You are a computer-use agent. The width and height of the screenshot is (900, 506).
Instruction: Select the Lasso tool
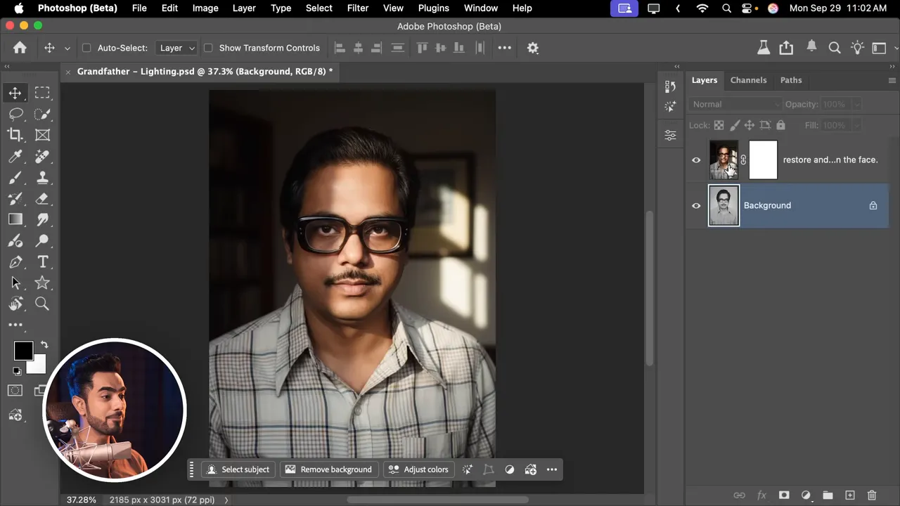(x=15, y=114)
